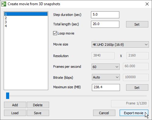The height and width of the screenshot is (120, 152).
Task: Open the Movie size dropdown
Action: point(120,45)
